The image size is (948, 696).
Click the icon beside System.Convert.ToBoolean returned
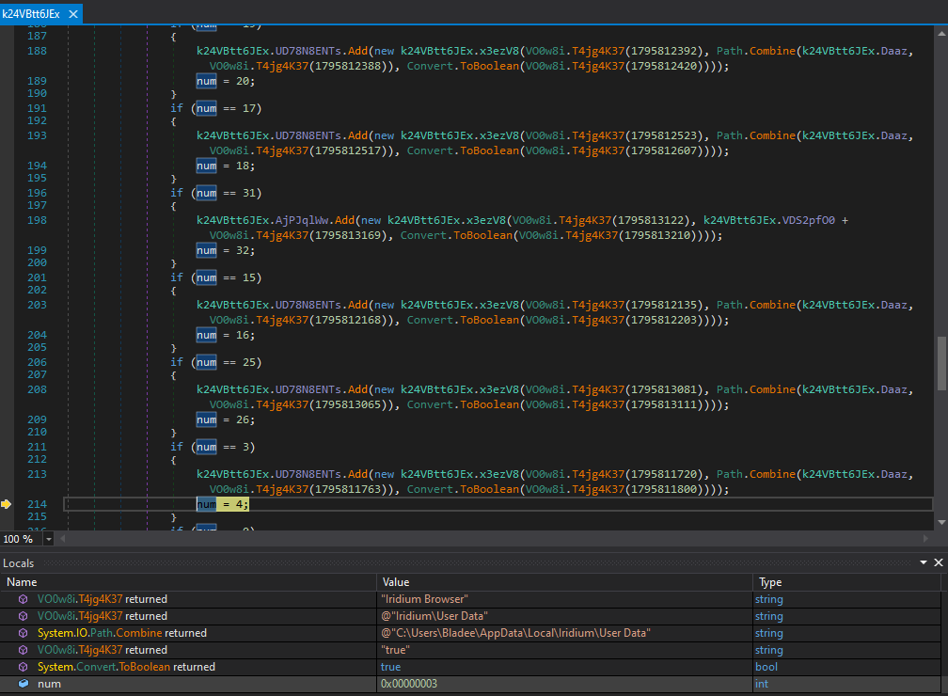pos(24,667)
